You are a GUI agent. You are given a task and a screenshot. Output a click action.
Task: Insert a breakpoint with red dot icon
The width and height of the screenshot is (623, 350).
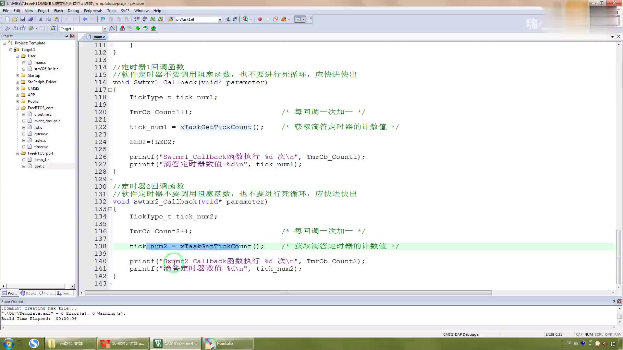(260, 19)
